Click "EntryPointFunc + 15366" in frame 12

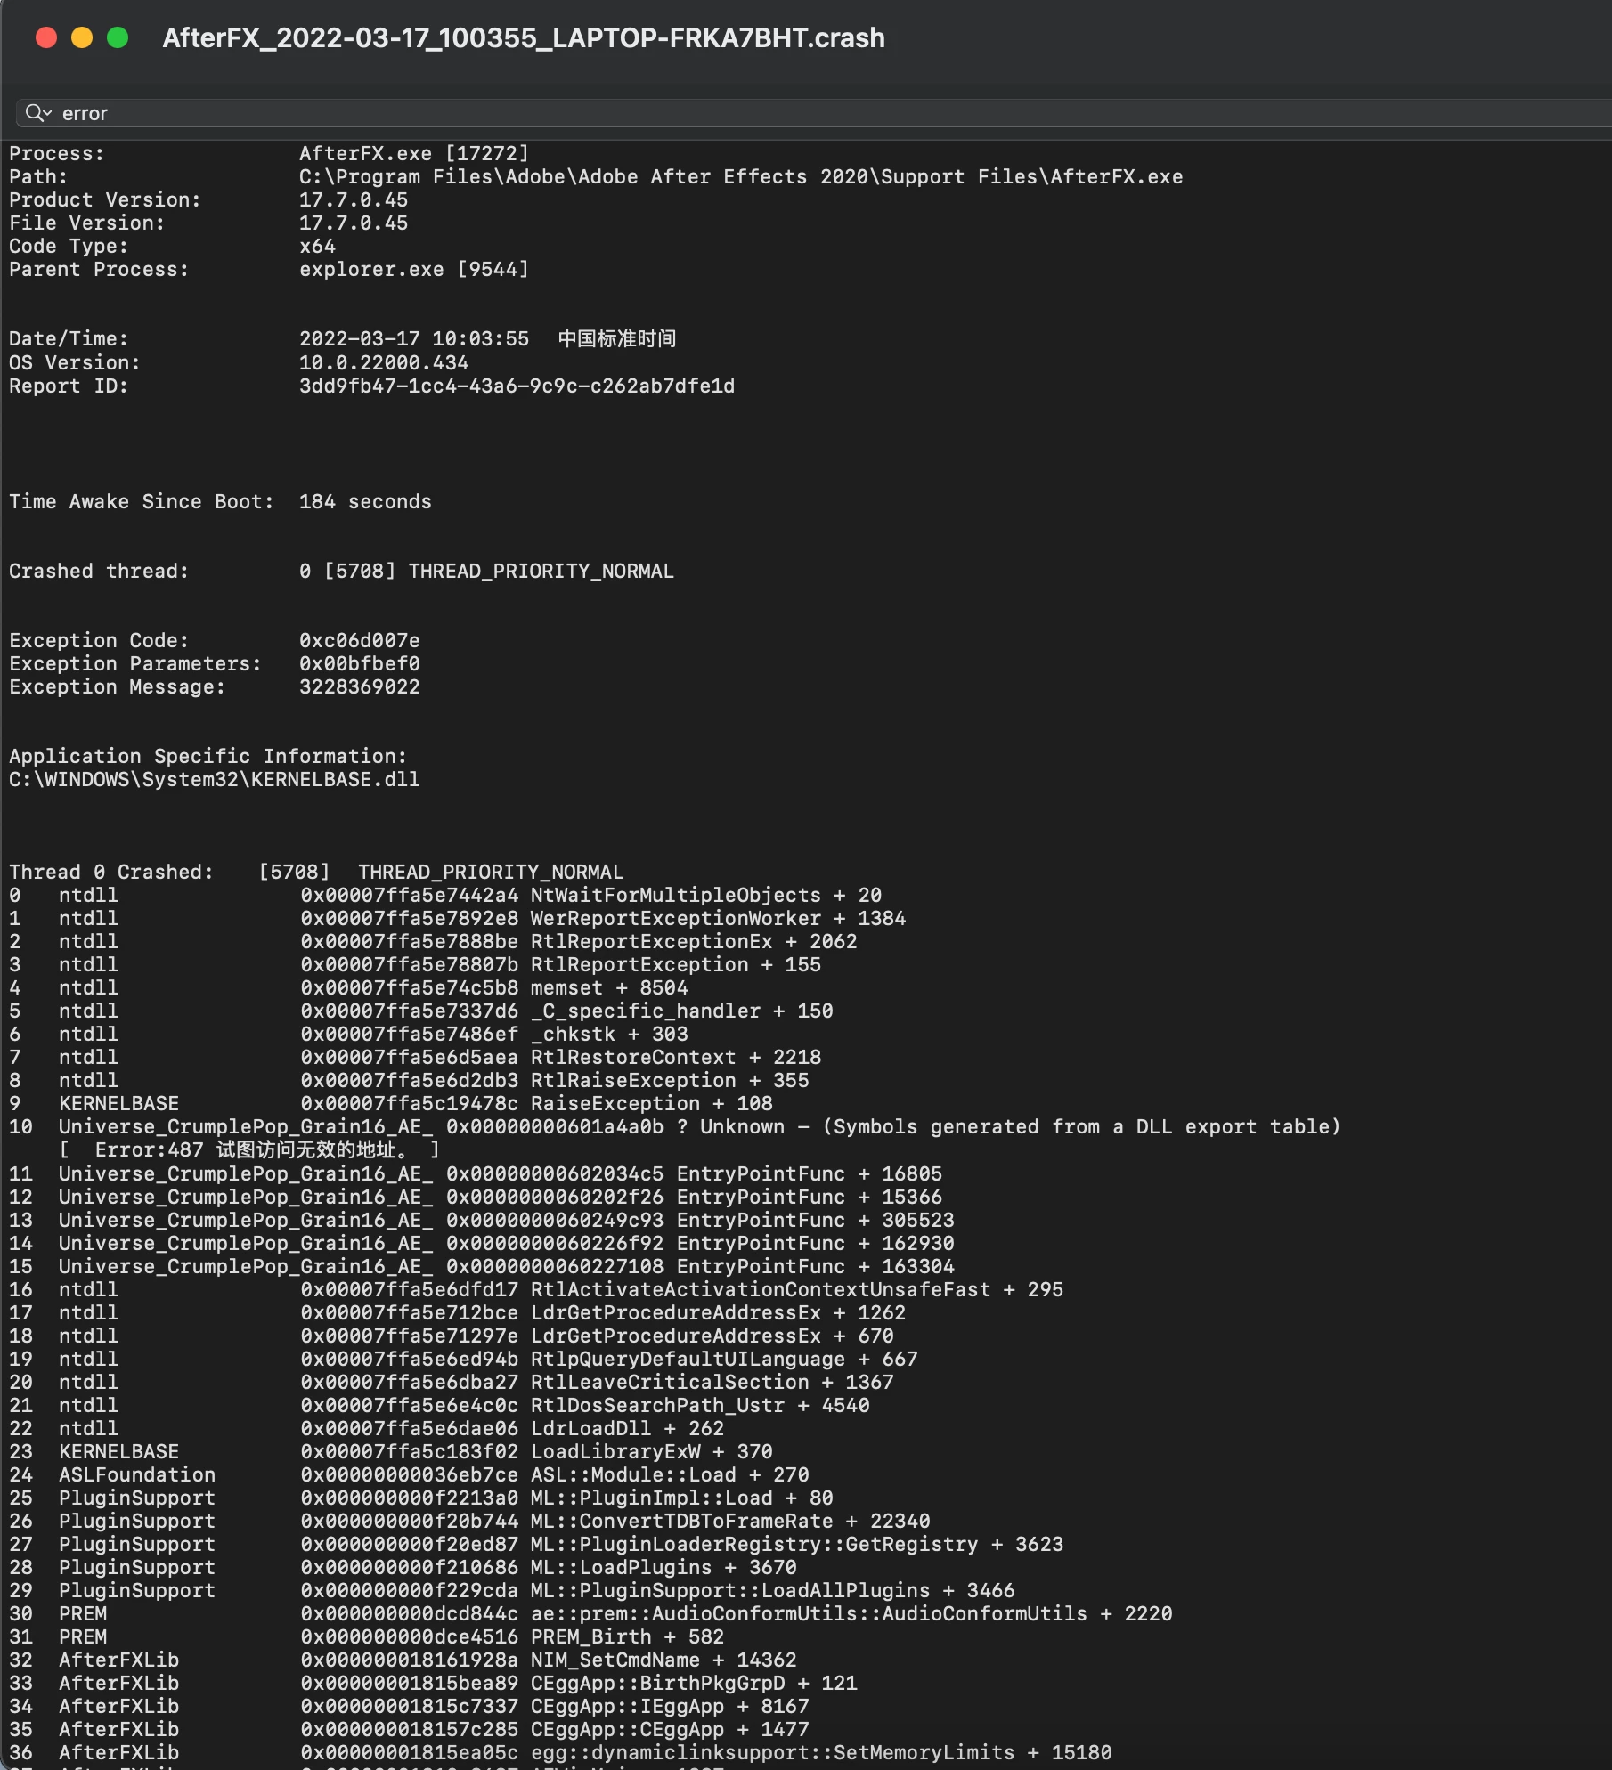[810, 1197]
